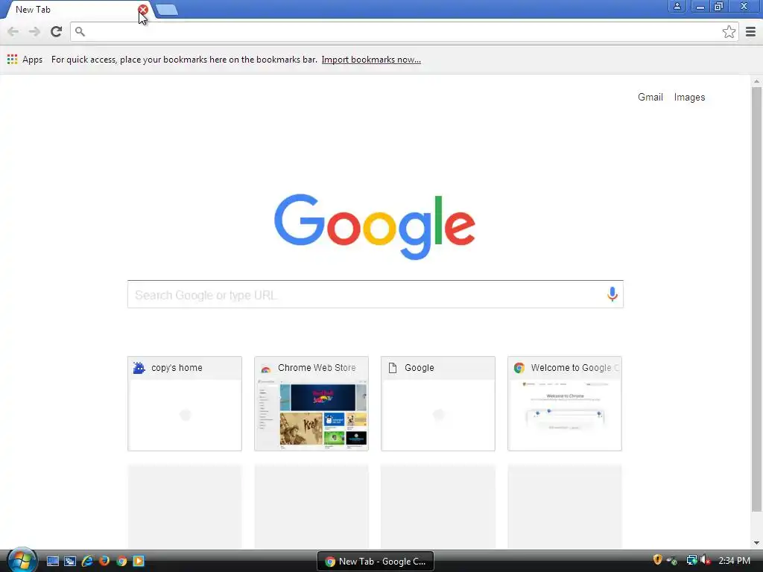The width and height of the screenshot is (763, 572).
Task: Open the Gmail link
Action: (650, 98)
